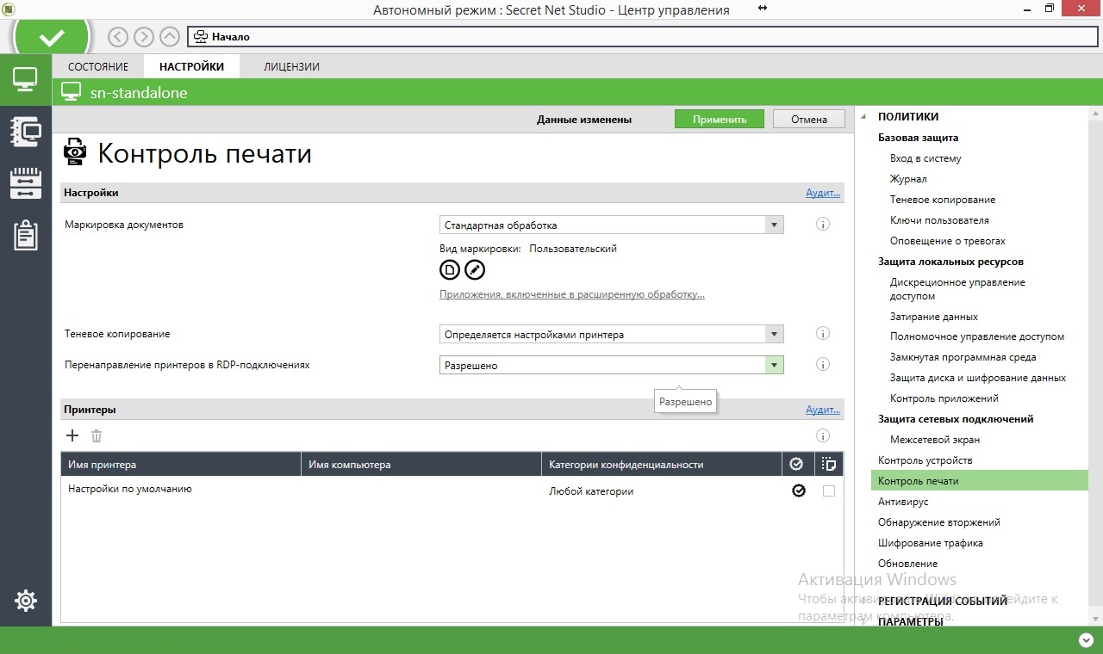Collapse the ПОЛИТИКИ section triangle
This screenshot has height=654, width=1103.
point(864,117)
